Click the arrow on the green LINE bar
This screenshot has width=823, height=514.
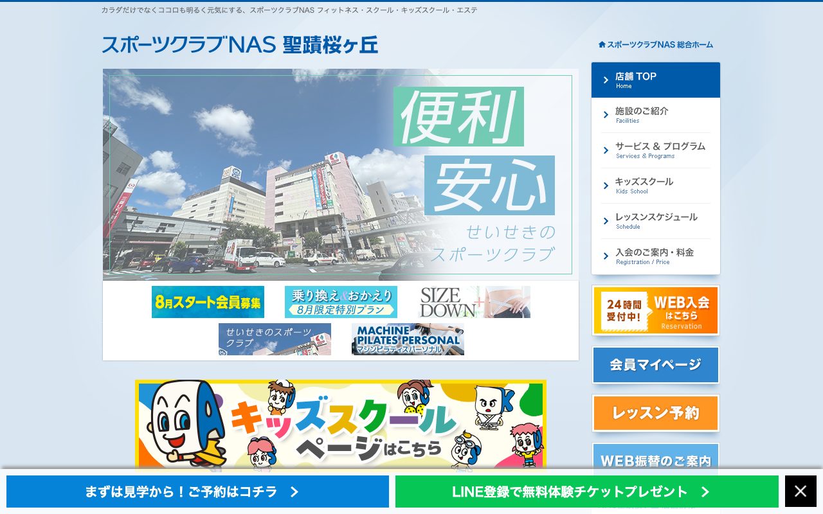[x=705, y=492]
